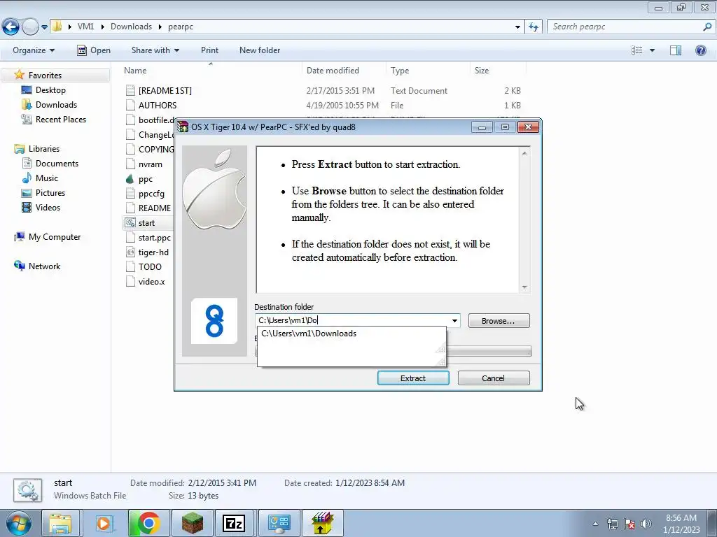Open Minecraft from the taskbar
The height and width of the screenshot is (537, 717).
click(x=192, y=523)
